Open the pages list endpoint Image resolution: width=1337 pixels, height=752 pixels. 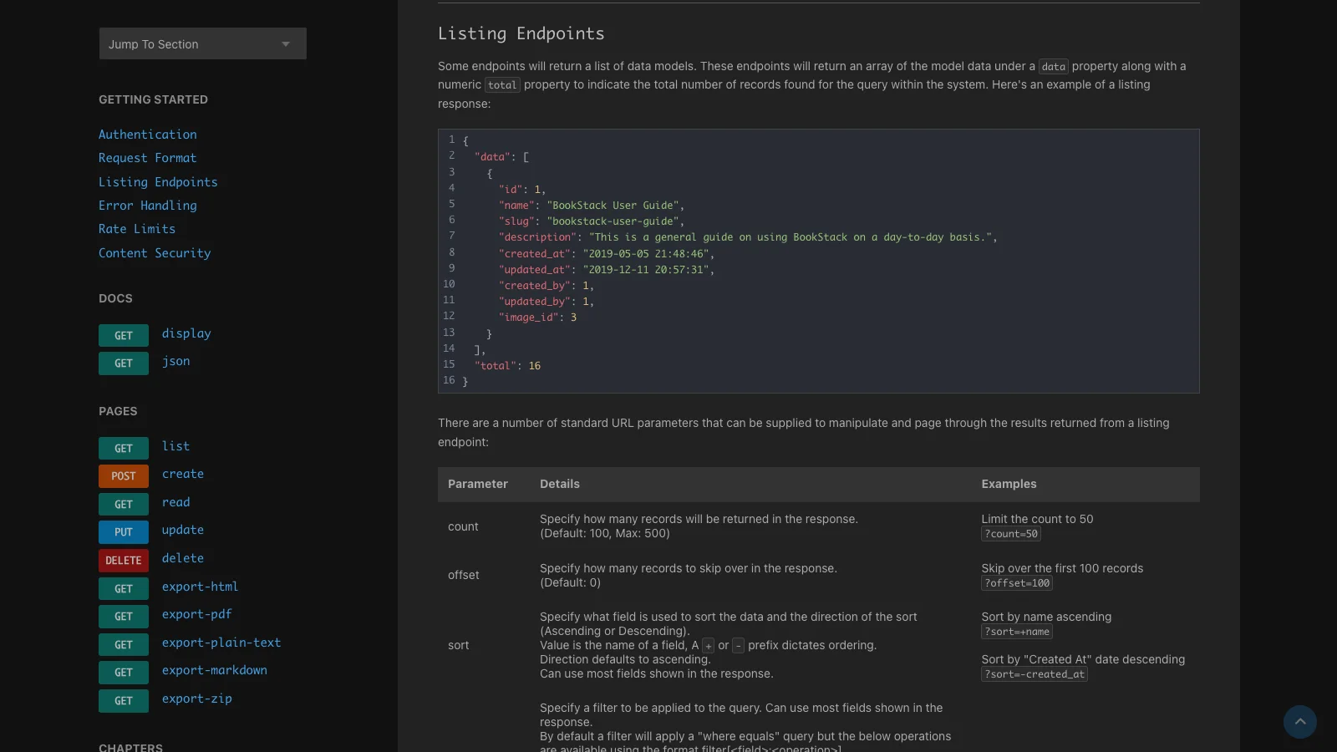pyautogui.click(x=176, y=446)
